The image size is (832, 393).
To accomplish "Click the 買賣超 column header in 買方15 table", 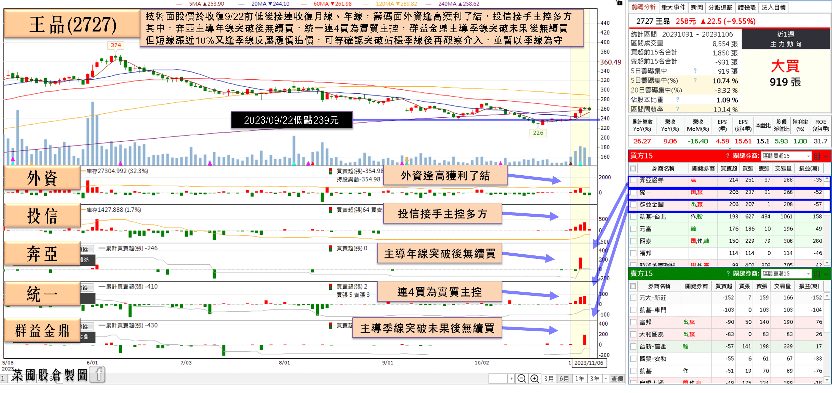I will [x=729, y=168].
